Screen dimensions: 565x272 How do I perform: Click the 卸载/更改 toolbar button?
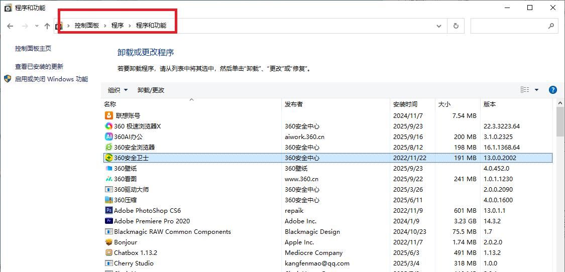151,90
